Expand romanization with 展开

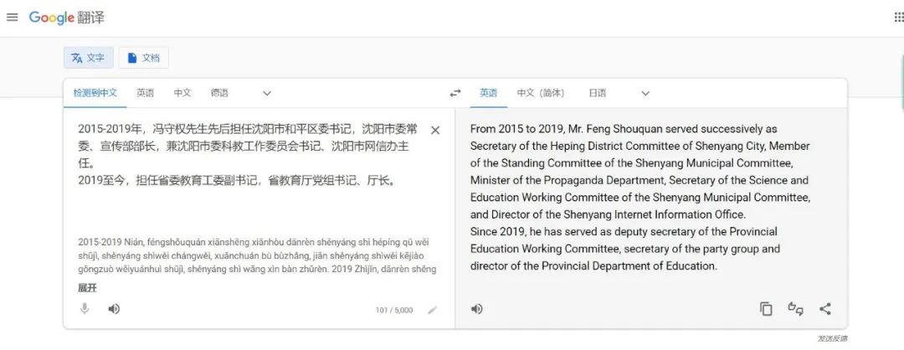(87, 287)
